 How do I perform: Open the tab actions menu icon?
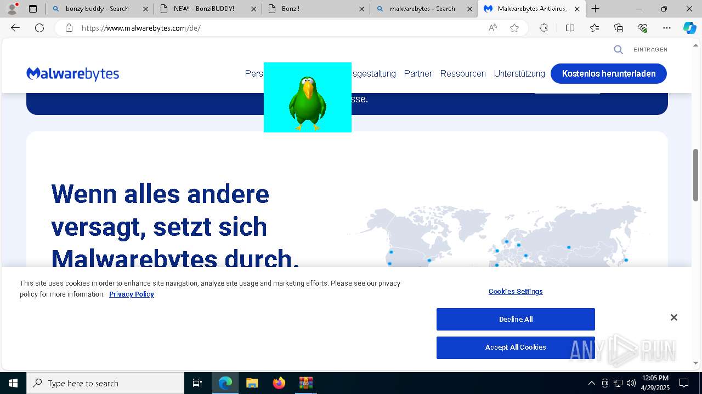[x=33, y=9]
